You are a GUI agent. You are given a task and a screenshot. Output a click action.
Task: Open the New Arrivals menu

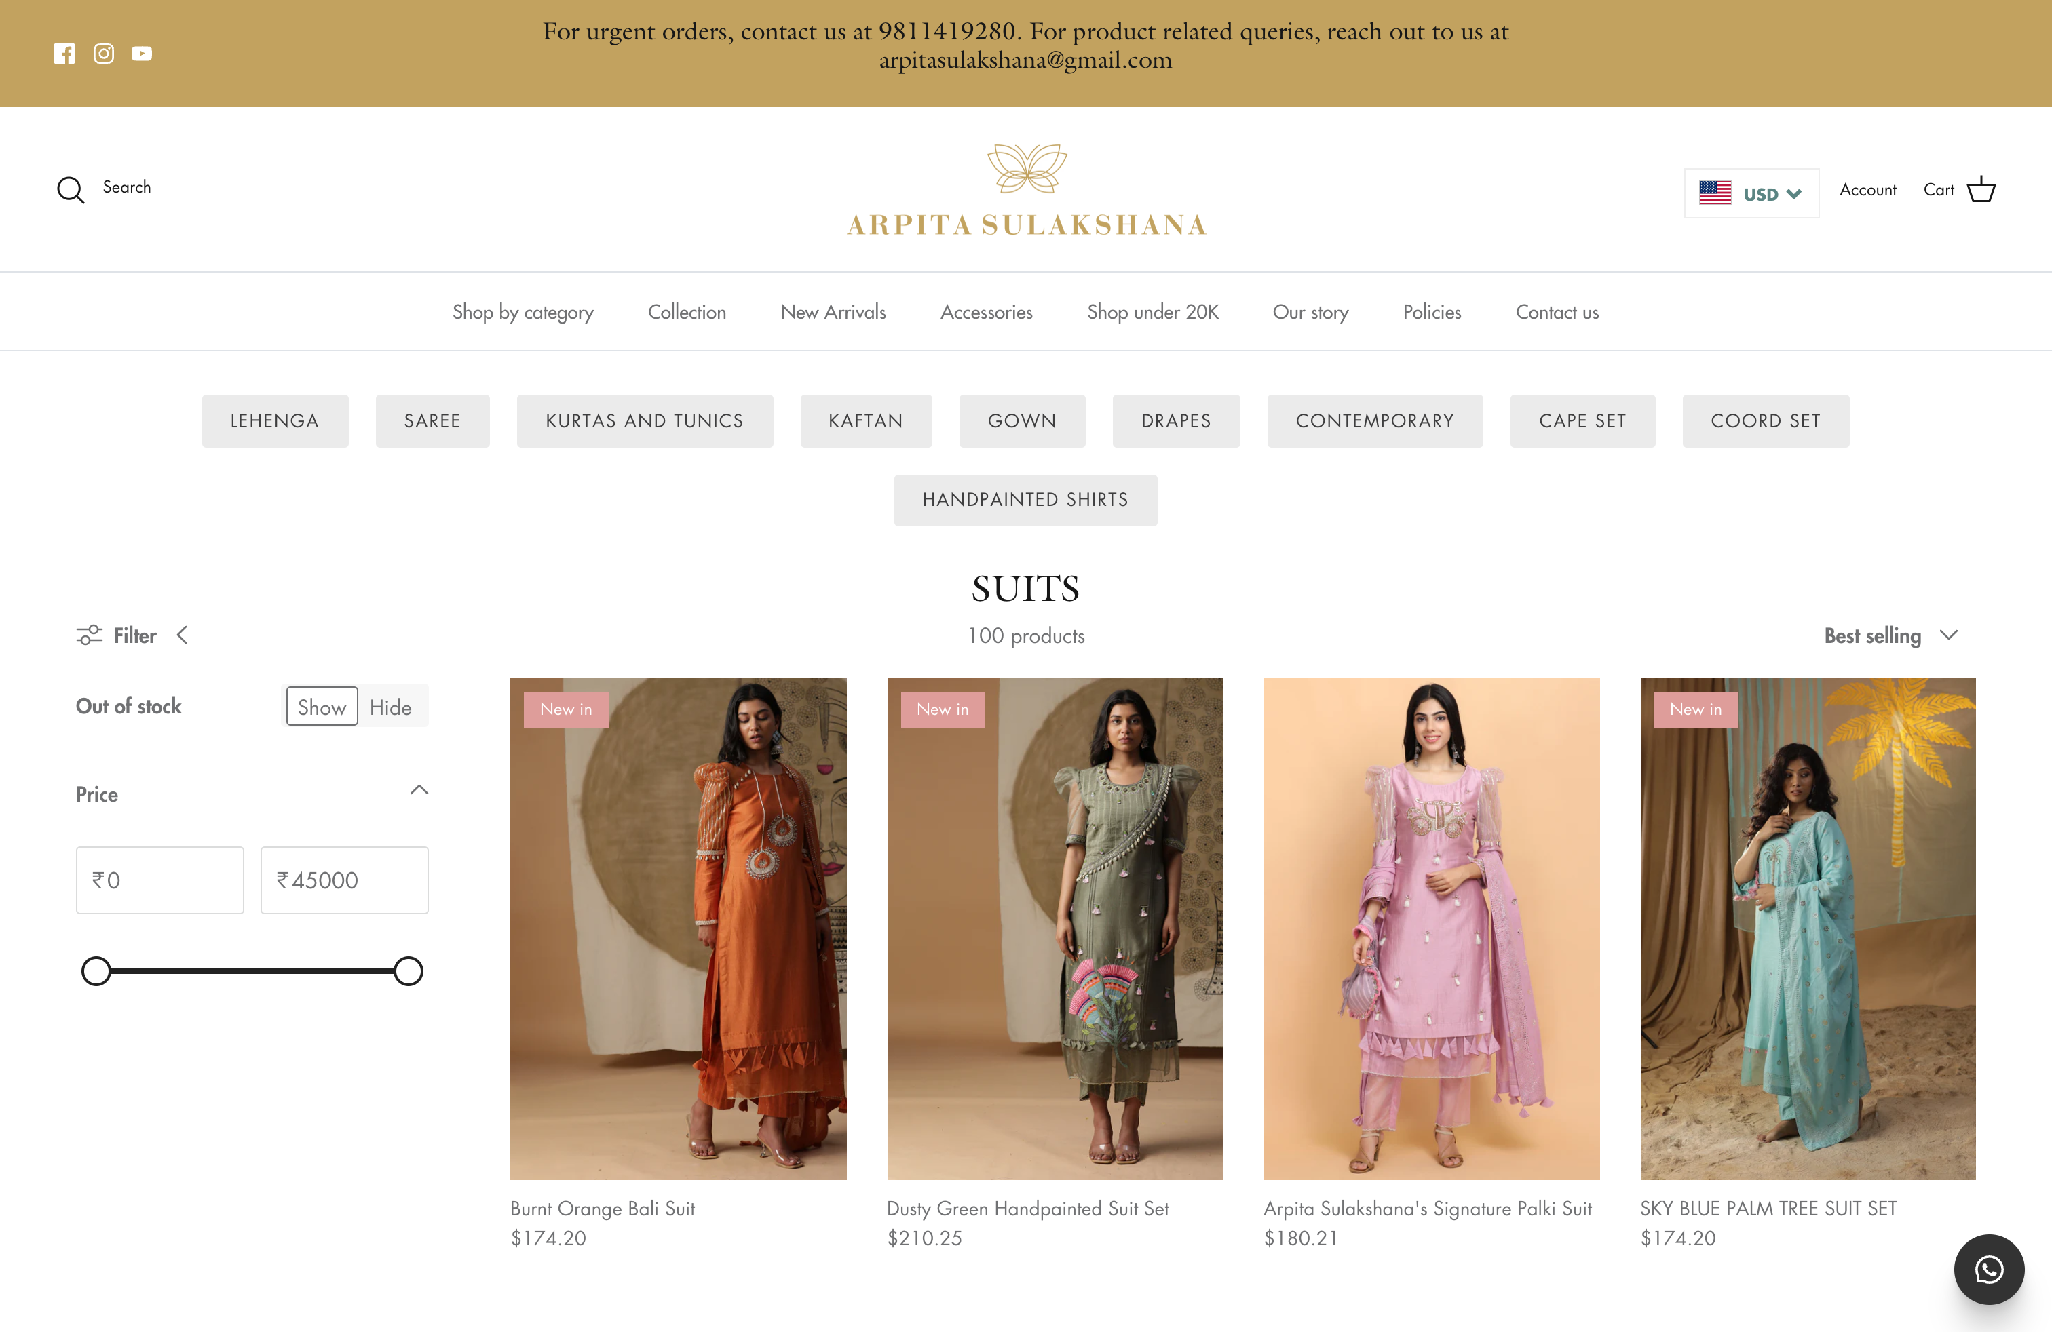[x=833, y=312]
